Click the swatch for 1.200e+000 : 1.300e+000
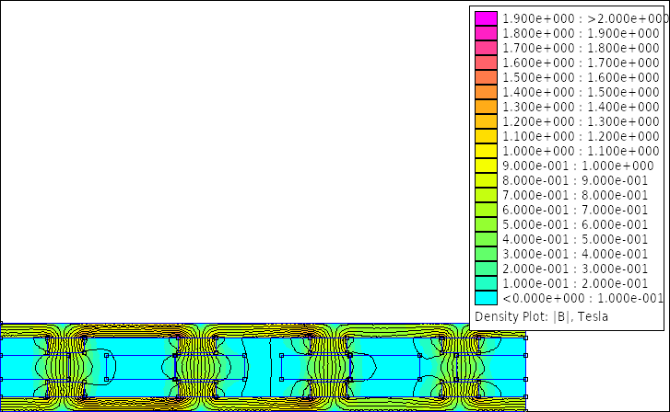The height and width of the screenshot is (412, 670). (486, 121)
